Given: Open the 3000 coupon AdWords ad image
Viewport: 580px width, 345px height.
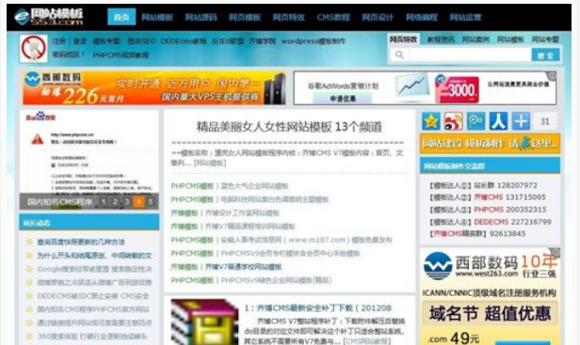Looking at the screenshot, I should [x=457, y=88].
